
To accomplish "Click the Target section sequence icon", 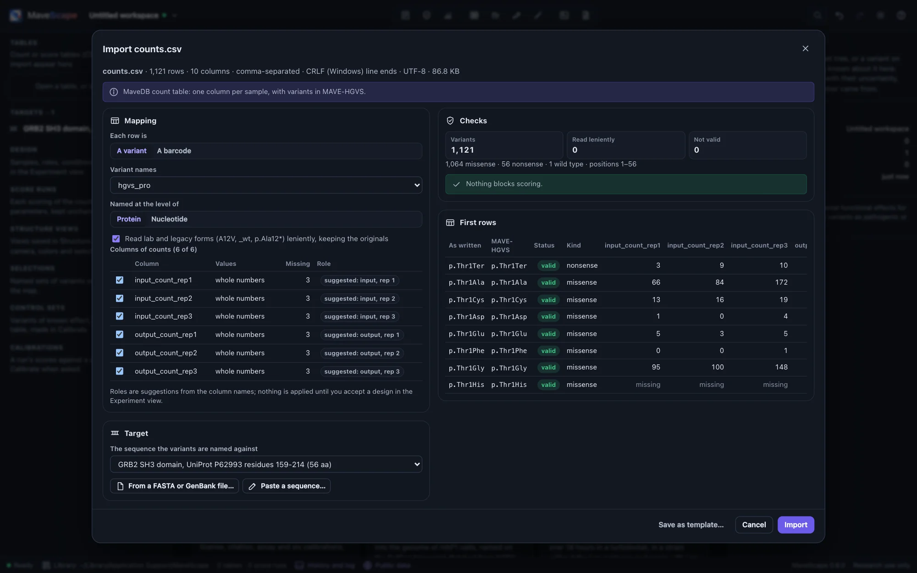I will click(x=115, y=433).
